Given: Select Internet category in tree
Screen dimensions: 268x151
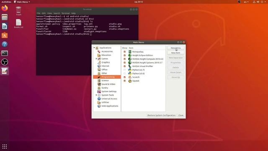Looking at the screenshot, I should 105,66.
